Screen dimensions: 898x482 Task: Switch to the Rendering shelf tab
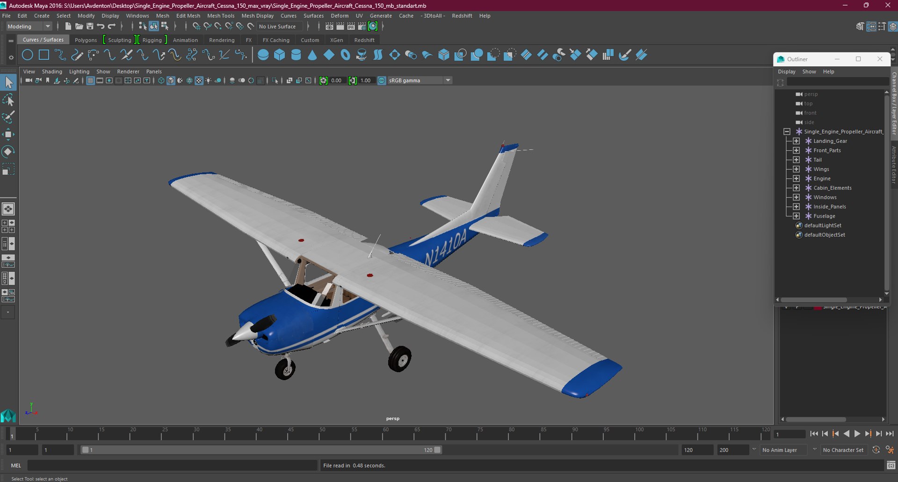pos(222,40)
